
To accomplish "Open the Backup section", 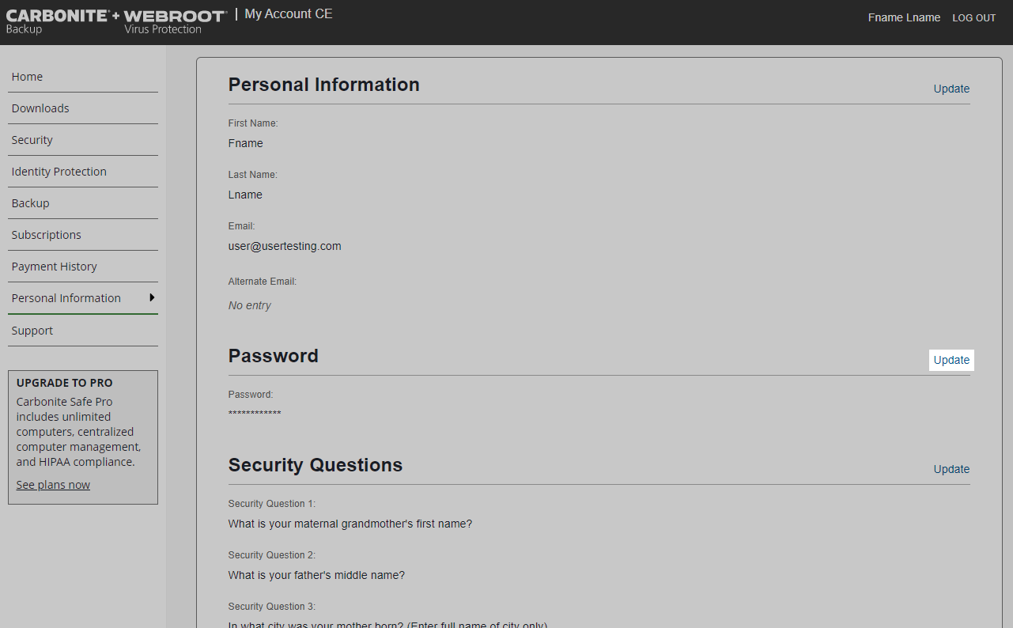I will (31, 203).
